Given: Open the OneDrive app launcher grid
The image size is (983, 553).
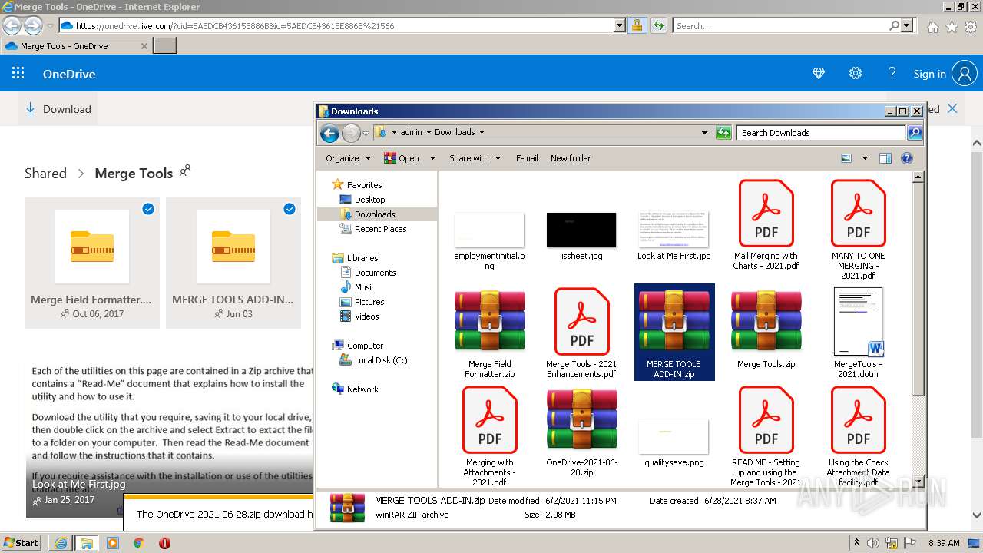Looking at the screenshot, I should click(18, 74).
